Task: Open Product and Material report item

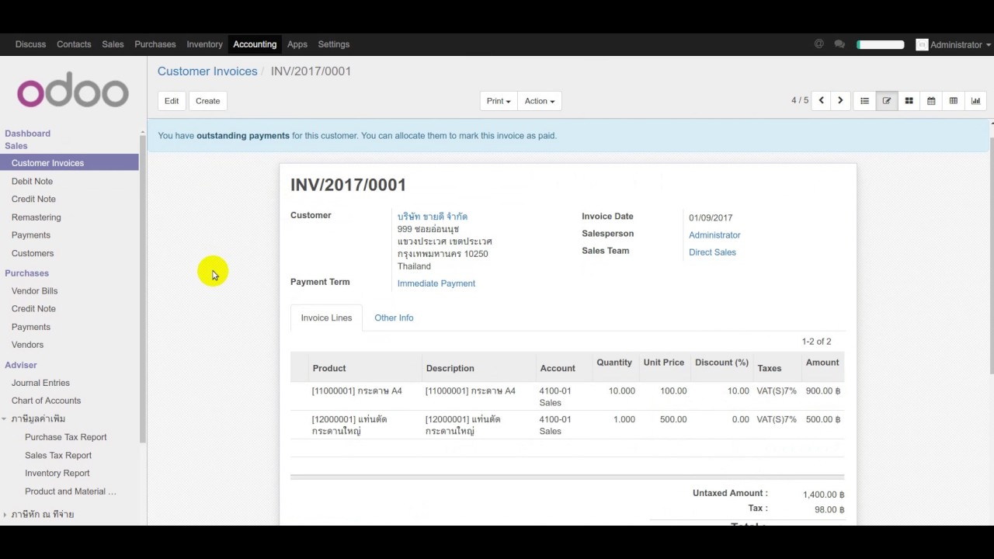Action: point(71,491)
